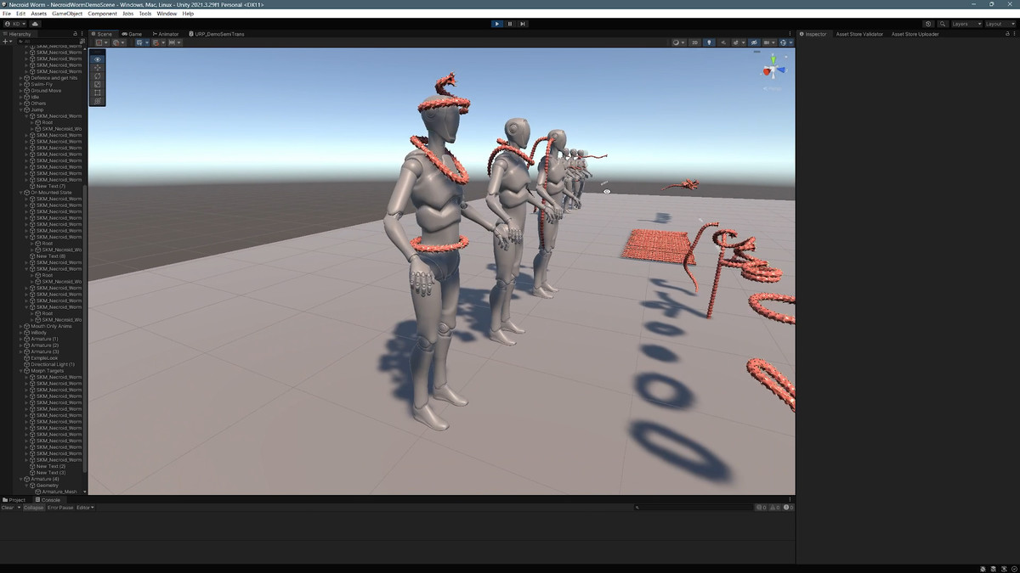Select the Rect tool in scene overlay

[98, 93]
